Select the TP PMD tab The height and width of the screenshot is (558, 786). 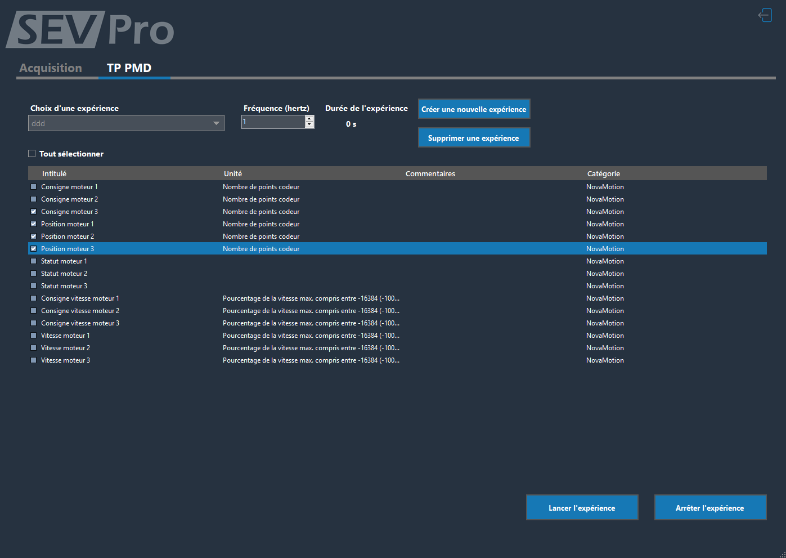[129, 68]
